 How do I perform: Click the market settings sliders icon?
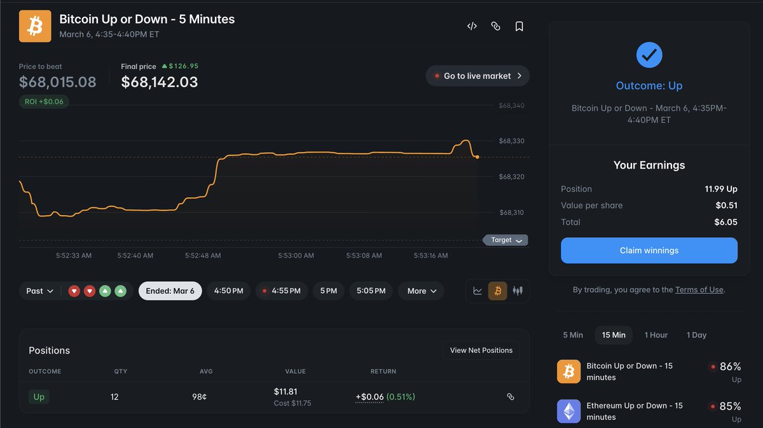tap(518, 291)
